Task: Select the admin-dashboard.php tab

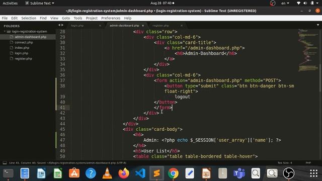Action: [124, 26]
